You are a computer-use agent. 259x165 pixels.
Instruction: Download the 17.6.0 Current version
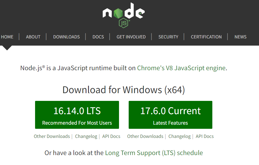coord(170,115)
